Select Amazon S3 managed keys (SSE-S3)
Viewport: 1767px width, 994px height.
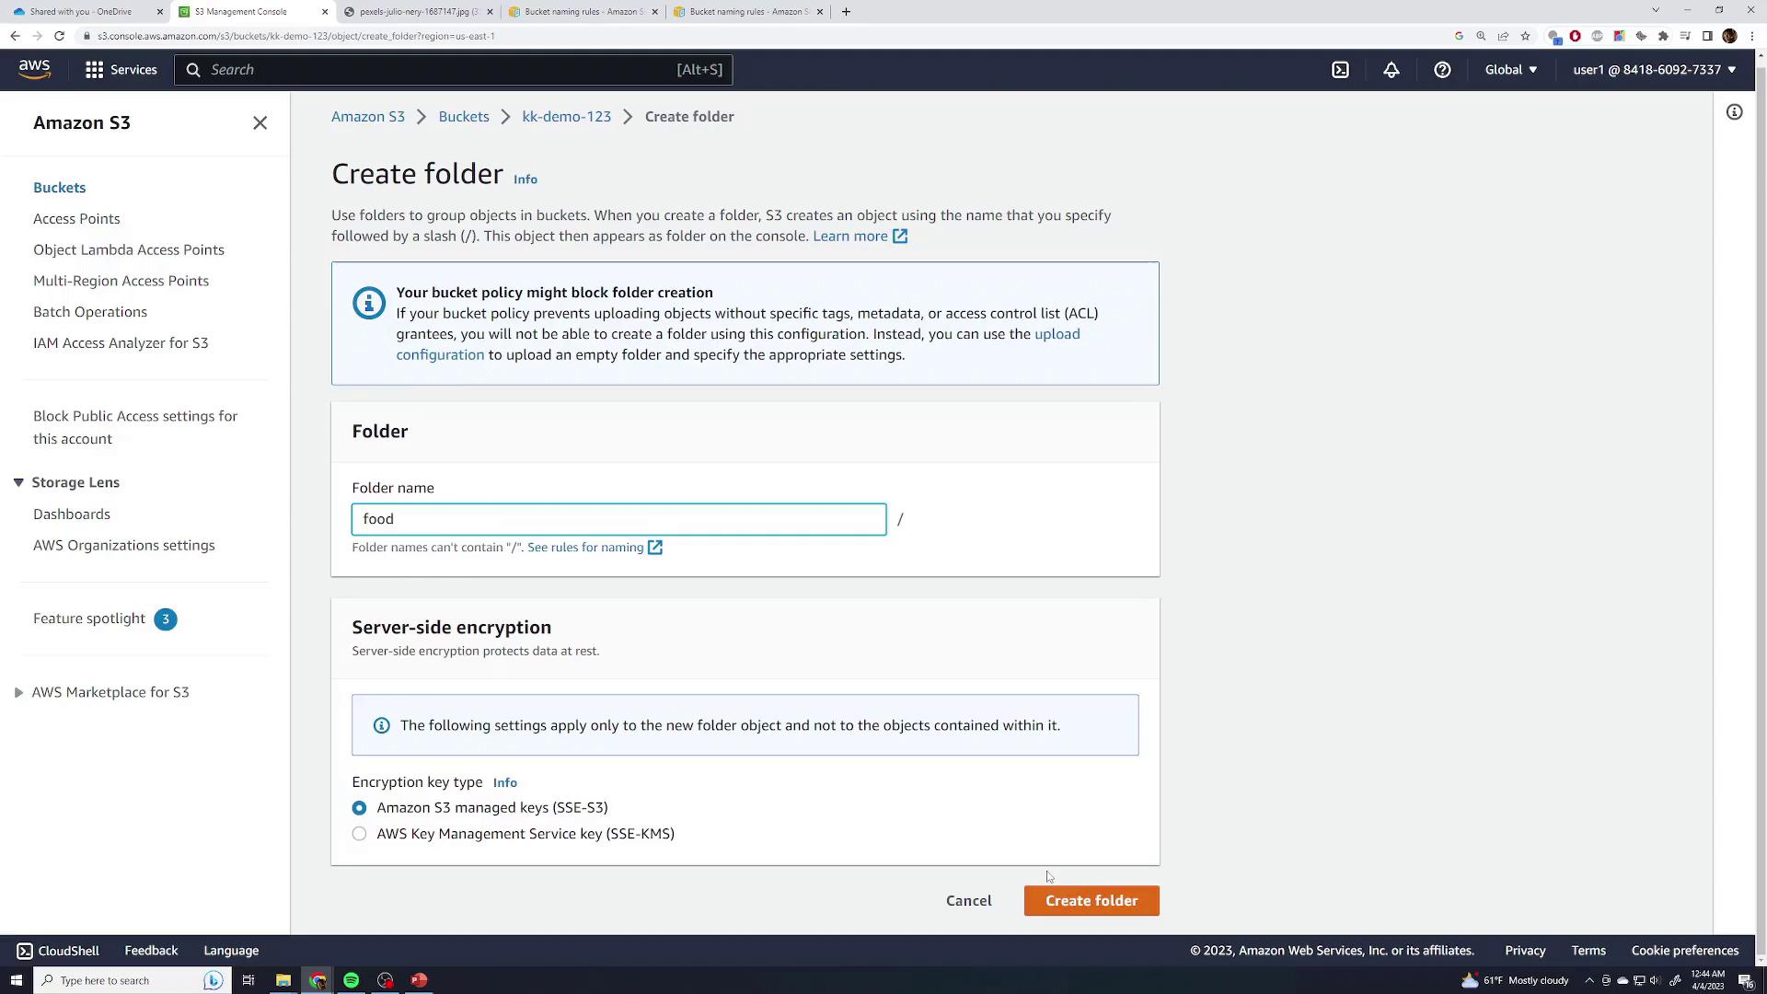pyautogui.click(x=359, y=808)
